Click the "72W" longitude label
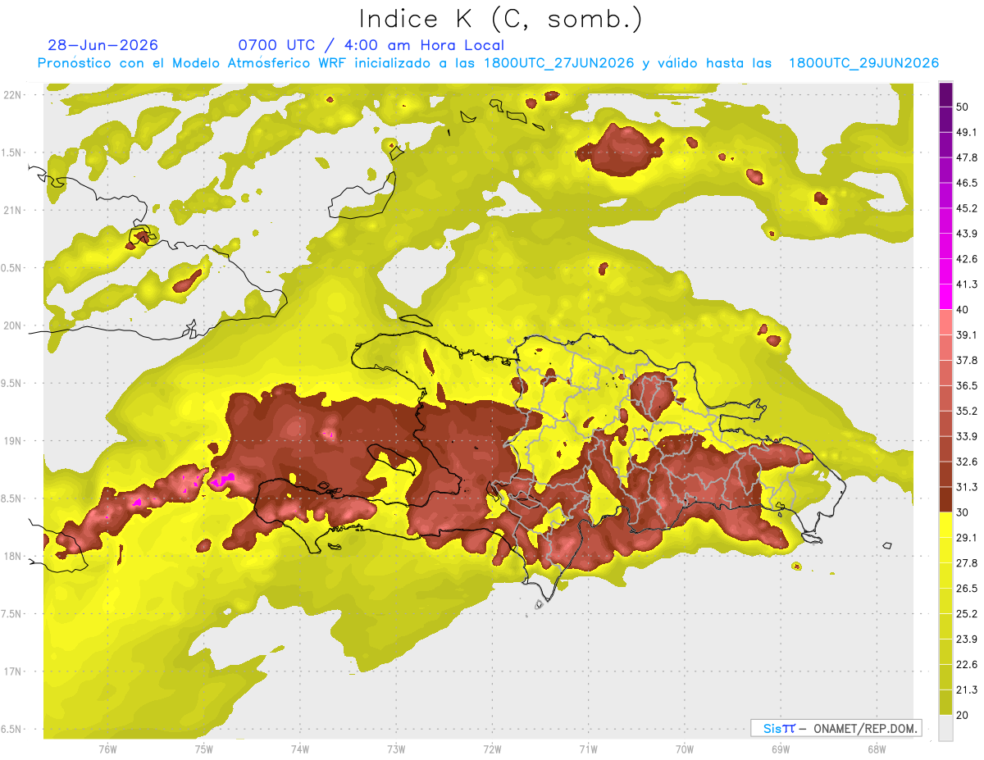Screen dimensions: 984x760 point(492,749)
